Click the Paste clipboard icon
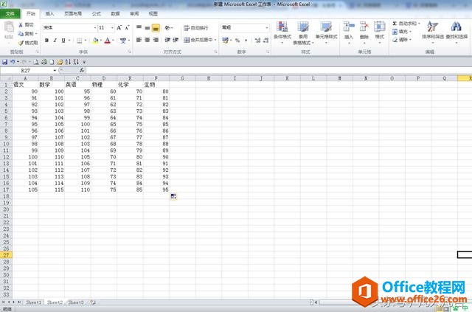 (9, 28)
